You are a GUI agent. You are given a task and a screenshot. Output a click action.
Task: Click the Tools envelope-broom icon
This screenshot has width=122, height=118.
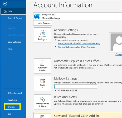[x=43, y=81]
